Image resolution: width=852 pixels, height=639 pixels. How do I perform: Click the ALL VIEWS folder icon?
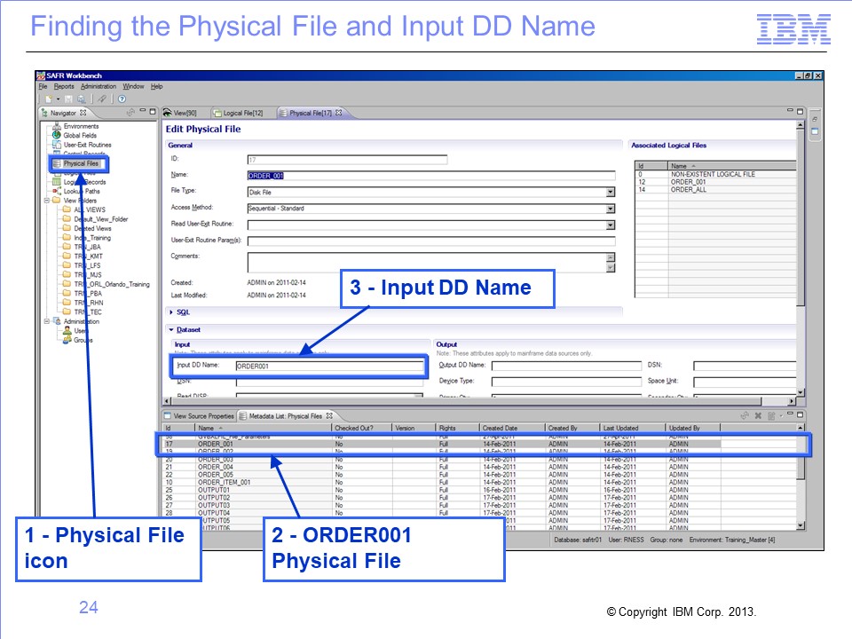click(67, 209)
